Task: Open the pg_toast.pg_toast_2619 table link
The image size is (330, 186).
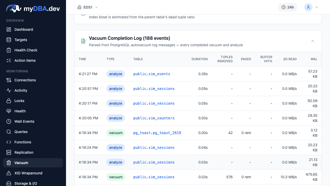Action: tap(157, 133)
